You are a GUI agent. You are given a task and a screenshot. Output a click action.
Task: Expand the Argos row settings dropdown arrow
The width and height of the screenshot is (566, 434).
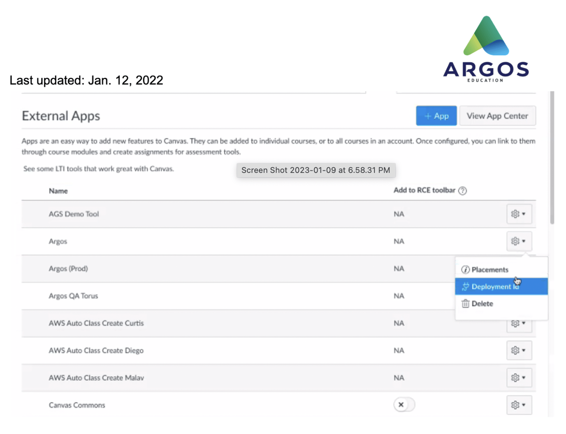coord(523,241)
